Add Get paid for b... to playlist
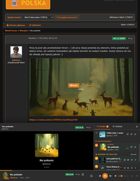Screen dimensions: 140x181 (x=132, y=160)
